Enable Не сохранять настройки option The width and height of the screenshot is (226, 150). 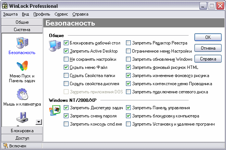pyautogui.click(x=66, y=59)
